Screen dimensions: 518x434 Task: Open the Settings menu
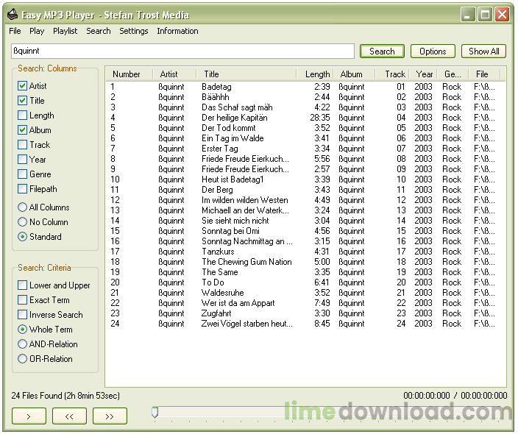(133, 31)
